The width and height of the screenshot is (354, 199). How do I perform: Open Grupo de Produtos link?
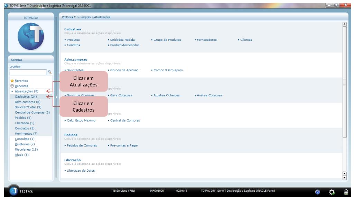pyautogui.click(x=167, y=40)
